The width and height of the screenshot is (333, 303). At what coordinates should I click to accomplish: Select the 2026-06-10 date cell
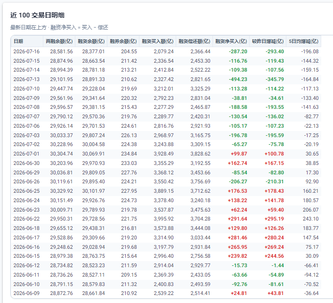(x=26, y=284)
